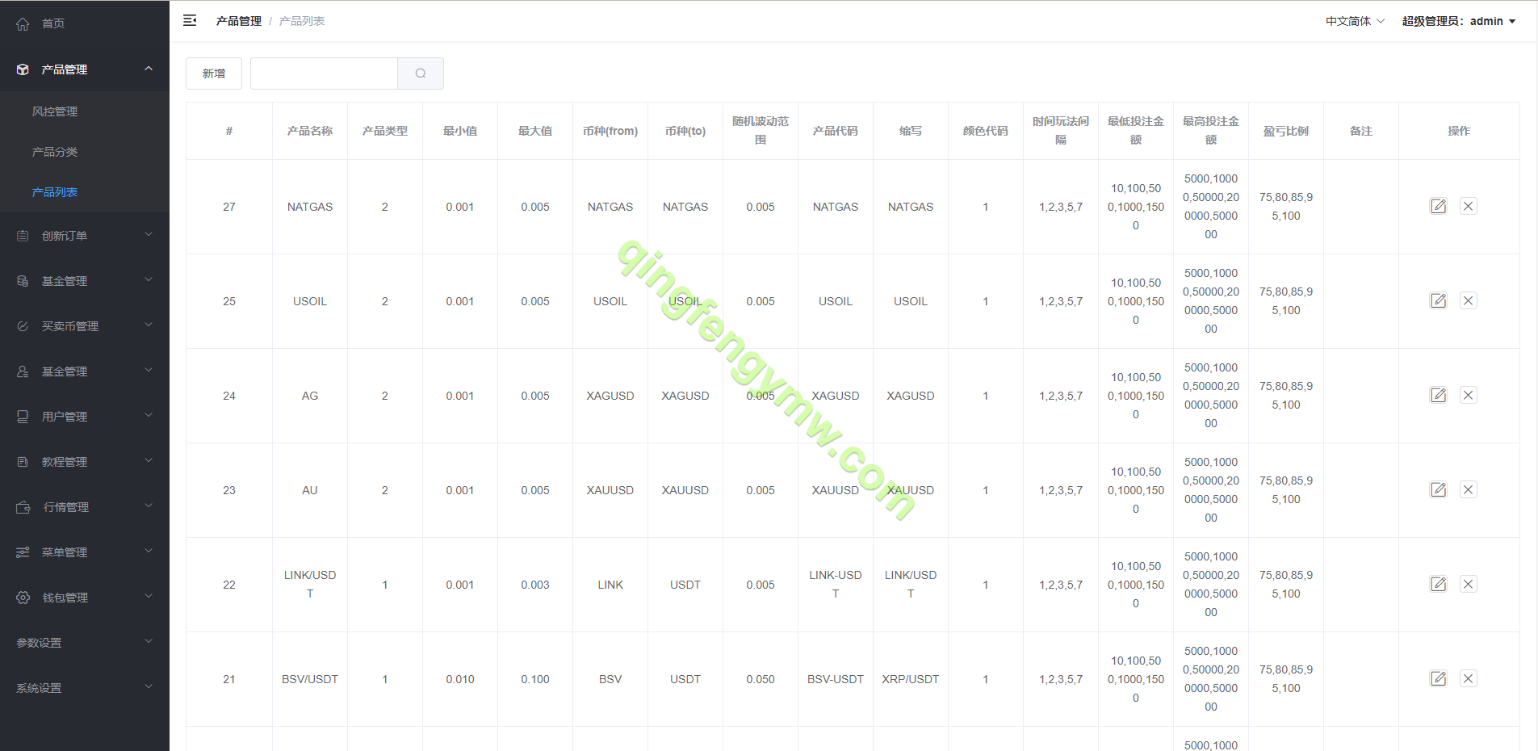Open 风控管理 submenu item
This screenshot has height=751, width=1538.
tap(85, 111)
